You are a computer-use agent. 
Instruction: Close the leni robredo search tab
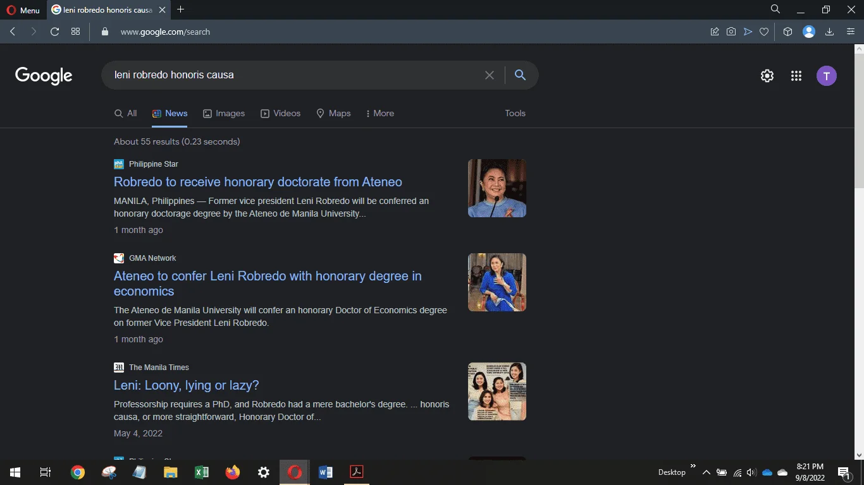162,10
